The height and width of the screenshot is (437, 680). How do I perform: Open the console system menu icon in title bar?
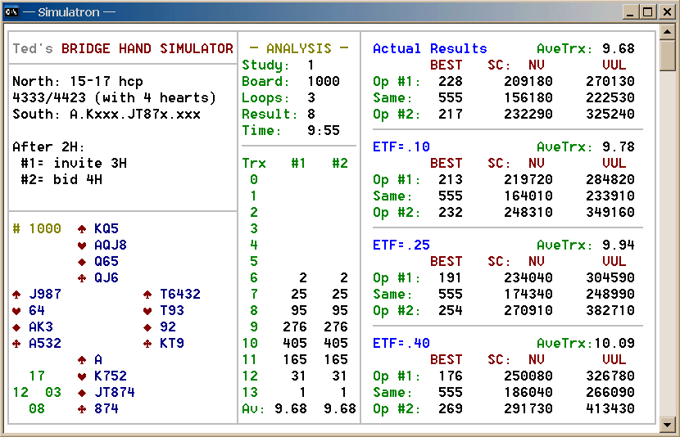(12, 11)
